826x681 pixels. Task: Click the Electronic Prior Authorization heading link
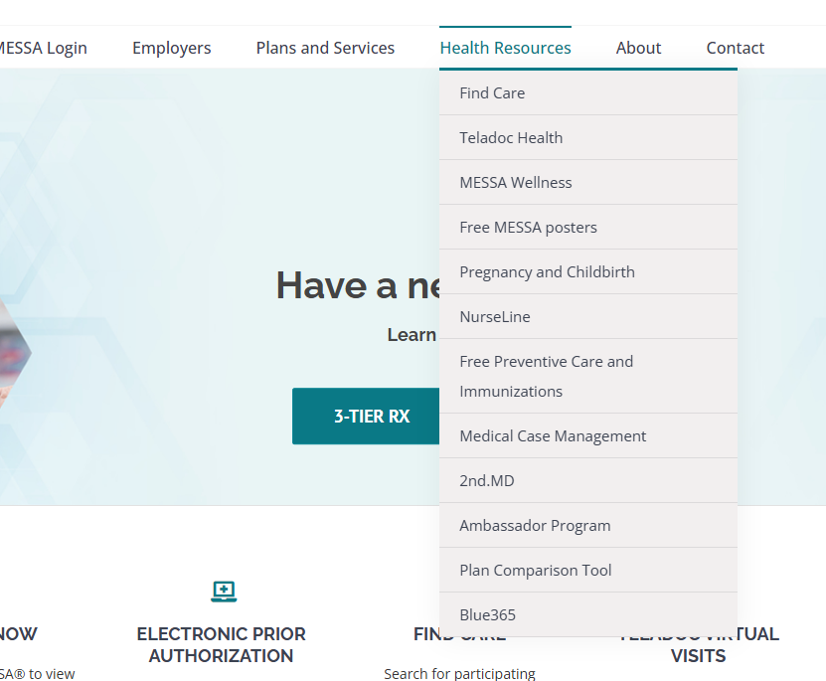tap(221, 644)
